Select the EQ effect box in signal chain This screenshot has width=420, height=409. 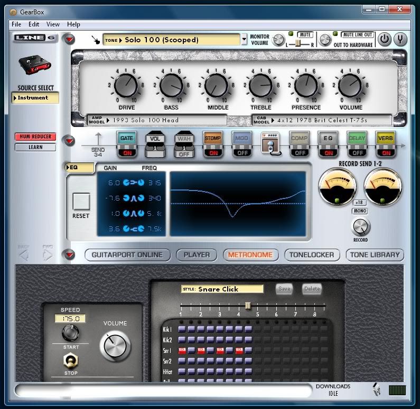[328, 144]
